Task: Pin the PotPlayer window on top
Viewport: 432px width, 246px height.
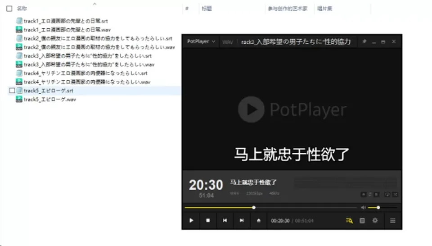Action: click(x=364, y=41)
